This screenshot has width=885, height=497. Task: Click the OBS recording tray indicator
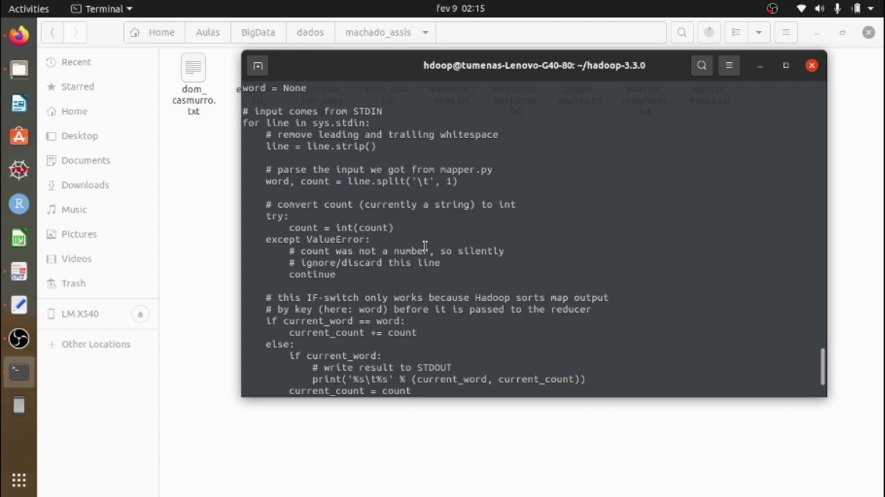click(772, 8)
